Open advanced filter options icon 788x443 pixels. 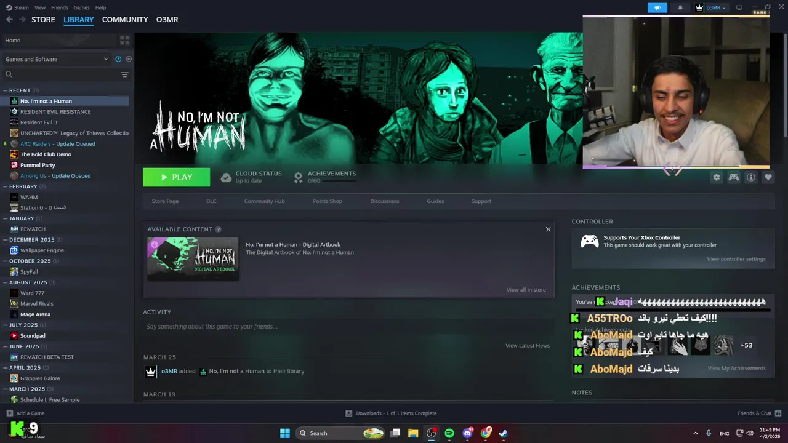[124, 74]
